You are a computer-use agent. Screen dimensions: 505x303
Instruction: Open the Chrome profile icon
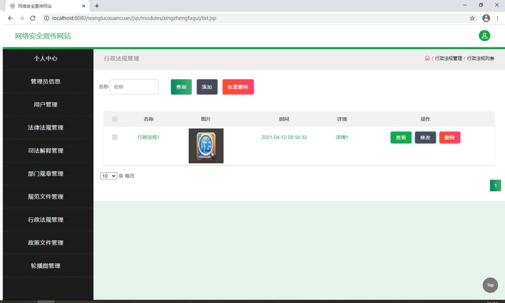[x=486, y=18]
